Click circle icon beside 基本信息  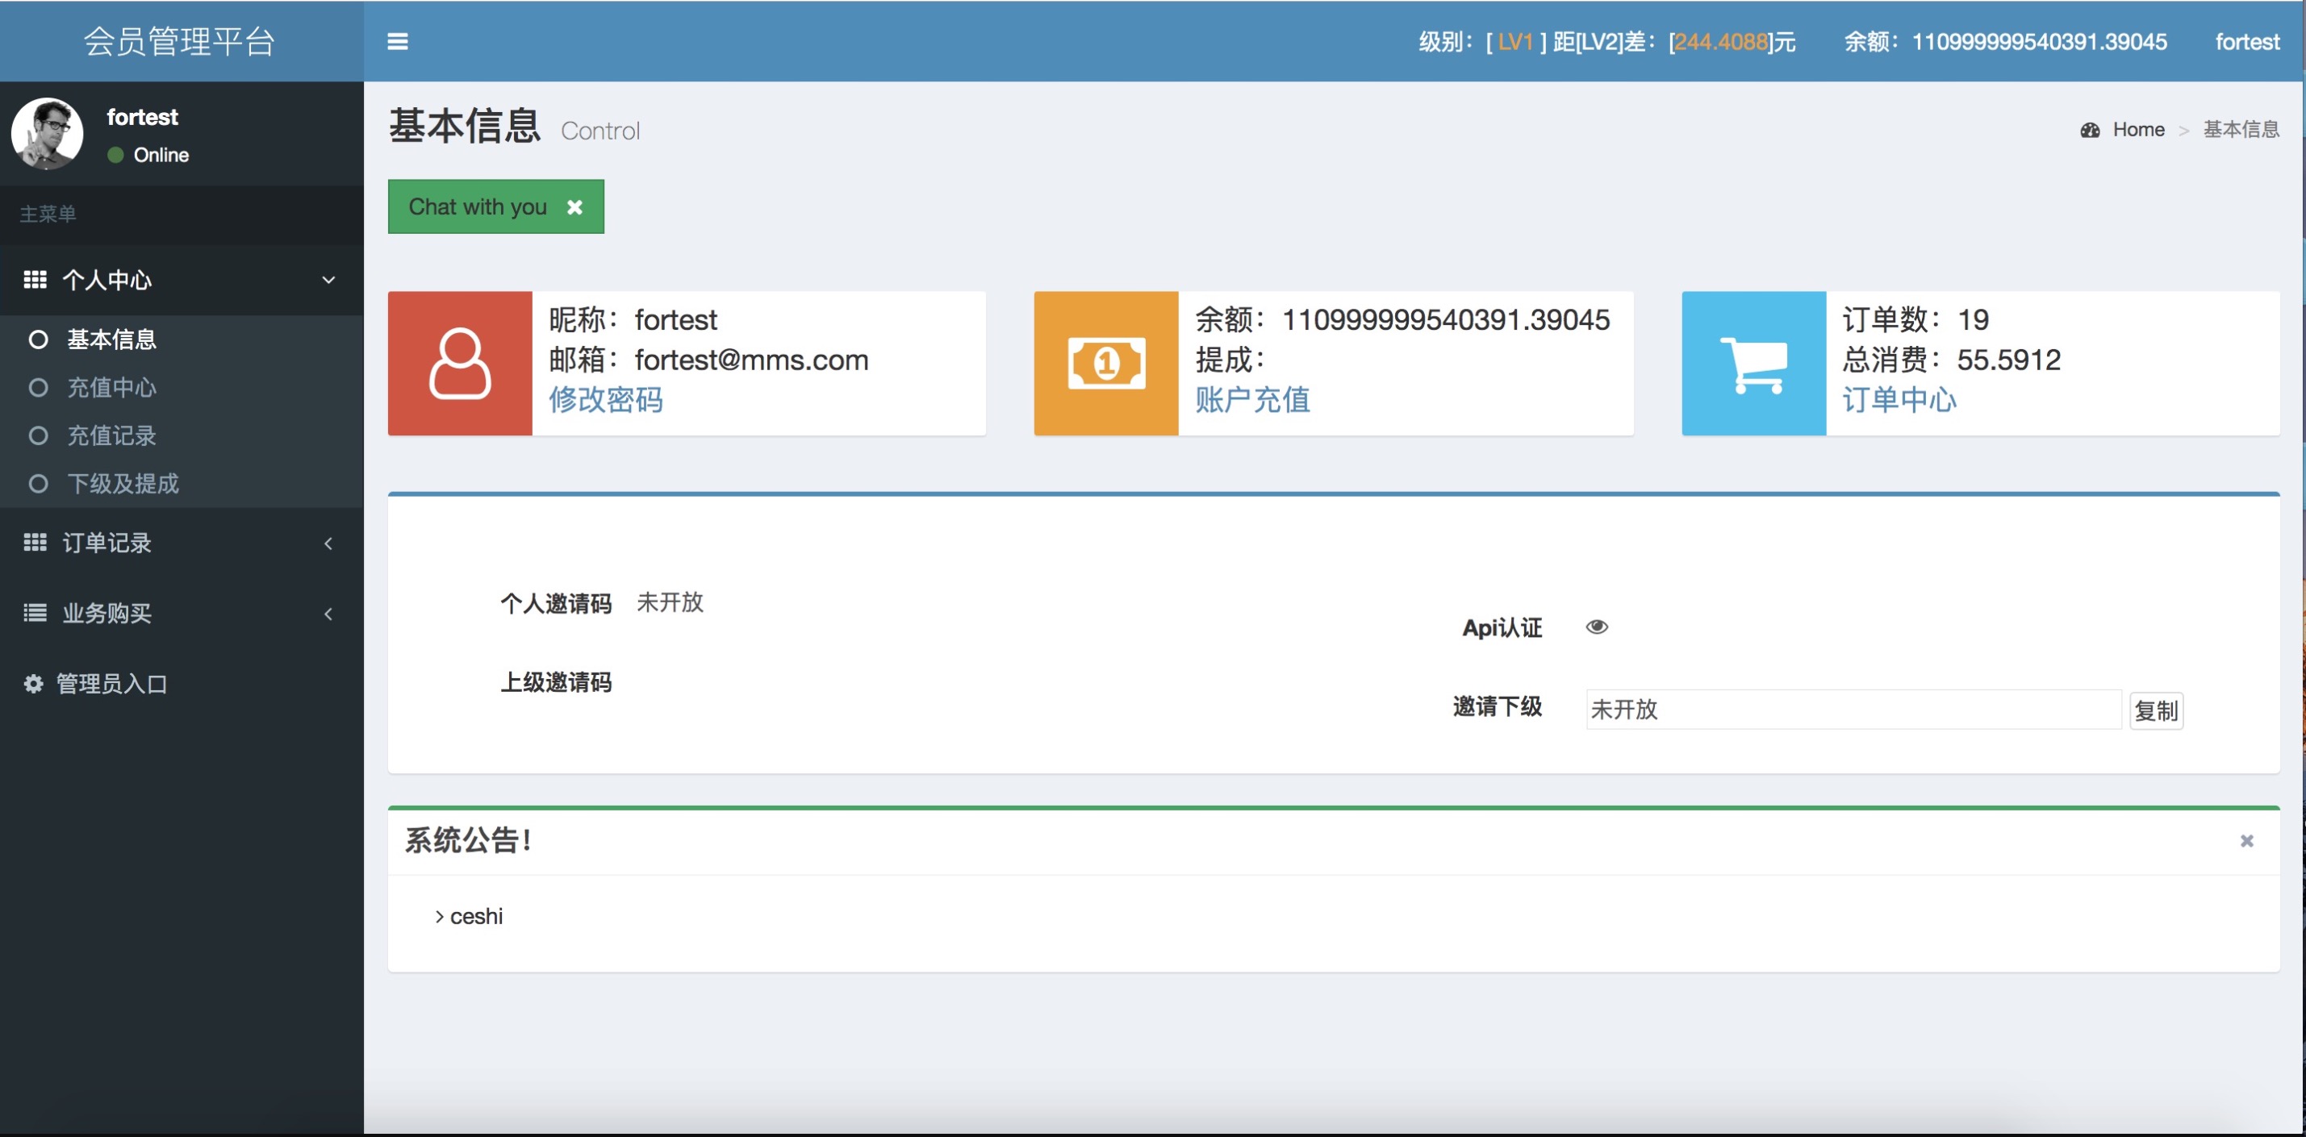click(38, 340)
